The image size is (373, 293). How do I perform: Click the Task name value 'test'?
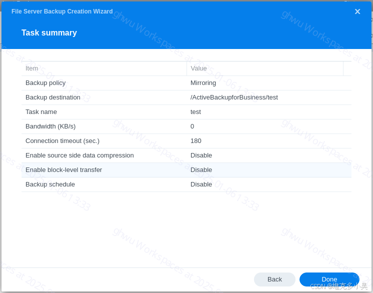[195, 112]
